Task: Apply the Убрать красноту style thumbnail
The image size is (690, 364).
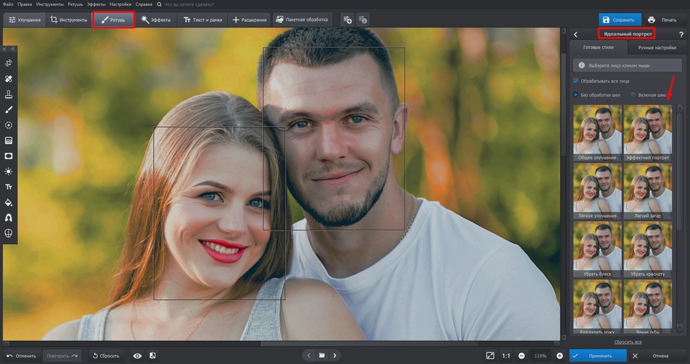Action: [647, 250]
